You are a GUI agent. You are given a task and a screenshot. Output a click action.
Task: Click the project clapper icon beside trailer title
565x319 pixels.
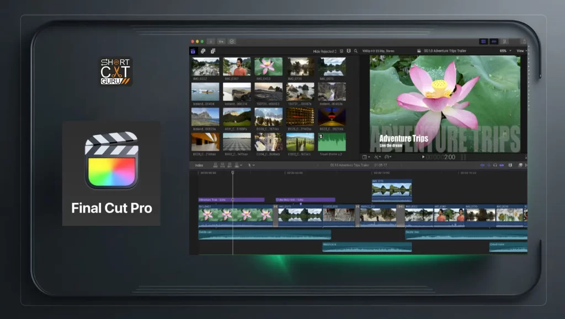click(419, 51)
